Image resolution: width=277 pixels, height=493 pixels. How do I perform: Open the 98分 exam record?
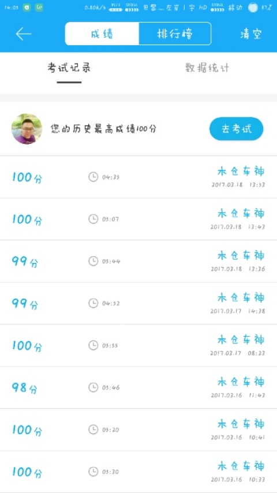pyautogui.click(x=138, y=387)
